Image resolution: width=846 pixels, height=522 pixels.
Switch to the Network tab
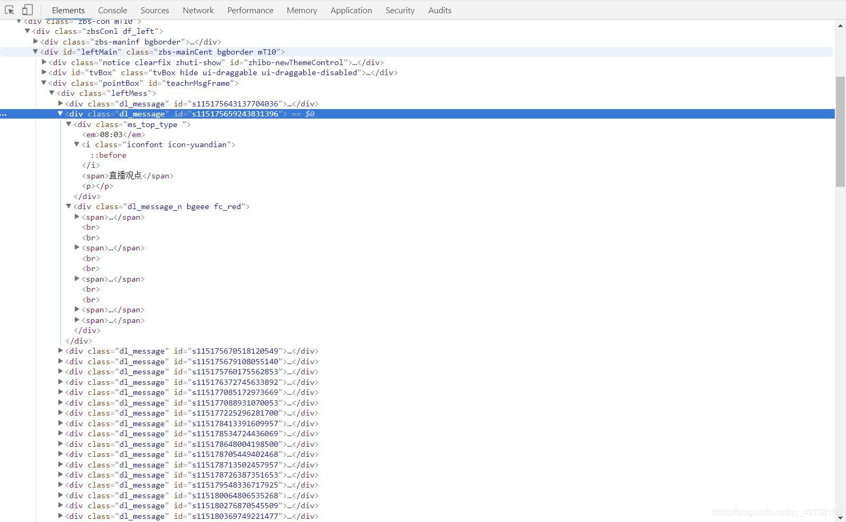click(x=199, y=10)
